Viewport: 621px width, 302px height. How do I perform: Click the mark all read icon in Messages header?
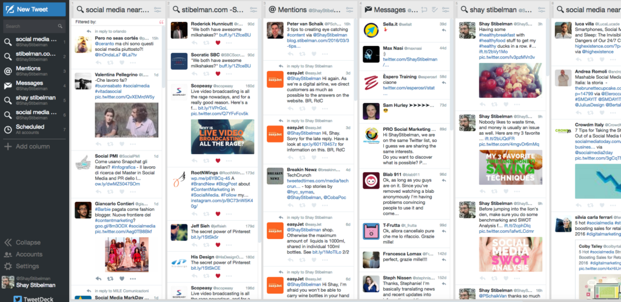point(435,10)
